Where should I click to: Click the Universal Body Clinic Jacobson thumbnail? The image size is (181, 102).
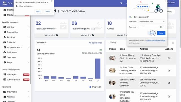click(112, 58)
